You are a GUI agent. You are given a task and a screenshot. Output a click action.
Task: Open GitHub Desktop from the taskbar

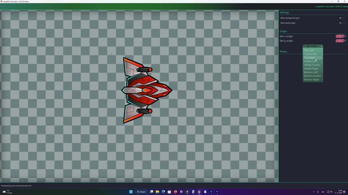click(x=181, y=192)
